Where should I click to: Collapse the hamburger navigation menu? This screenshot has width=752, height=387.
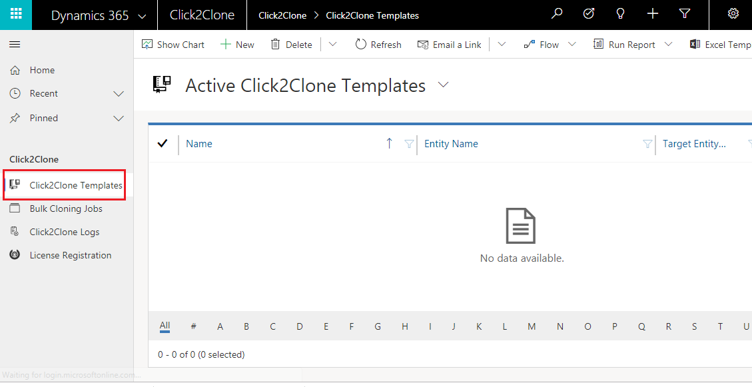(x=15, y=45)
